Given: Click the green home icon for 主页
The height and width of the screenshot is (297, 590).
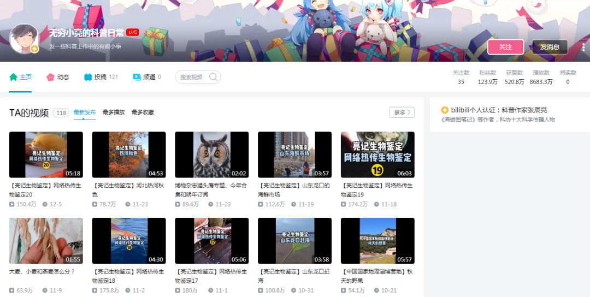Looking at the screenshot, I should 14,77.
